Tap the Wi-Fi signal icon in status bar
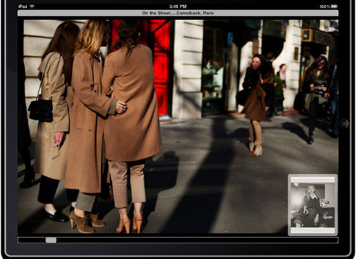 pos(32,6)
